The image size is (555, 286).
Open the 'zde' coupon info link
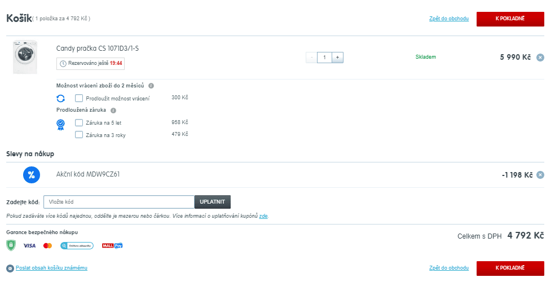pos(263,216)
